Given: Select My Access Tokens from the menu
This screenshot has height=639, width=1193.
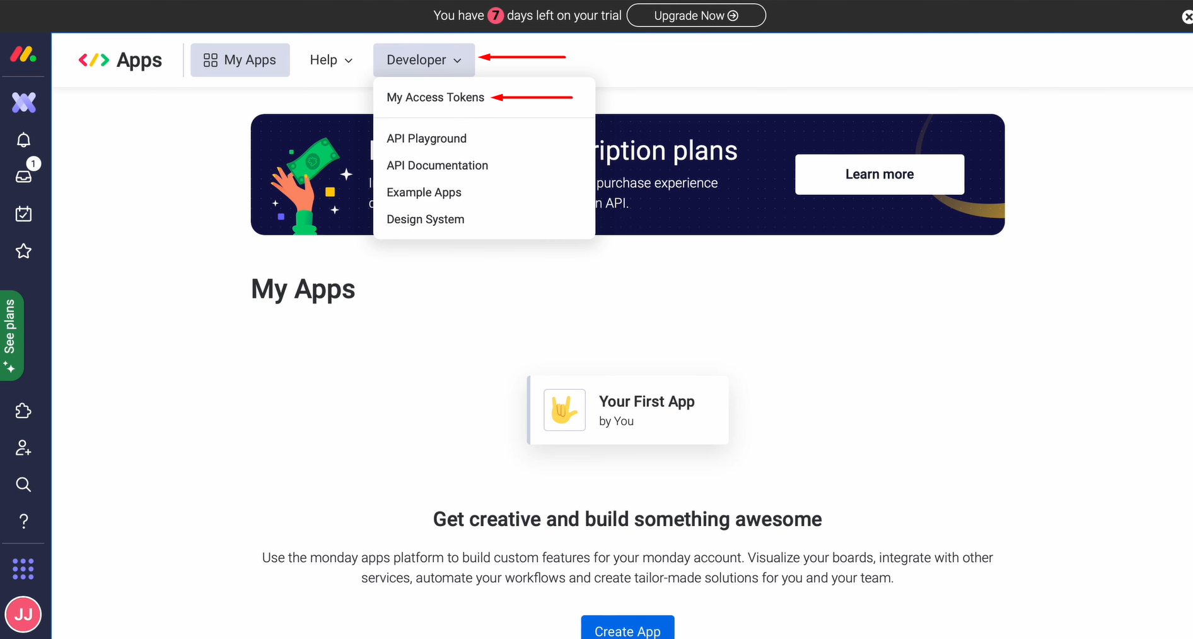Looking at the screenshot, I should 435,97.
